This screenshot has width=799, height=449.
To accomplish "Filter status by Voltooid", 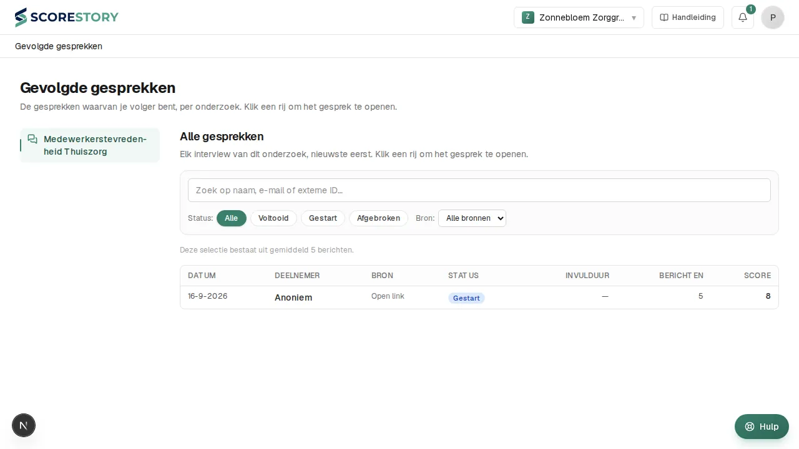I will point(273,218).
